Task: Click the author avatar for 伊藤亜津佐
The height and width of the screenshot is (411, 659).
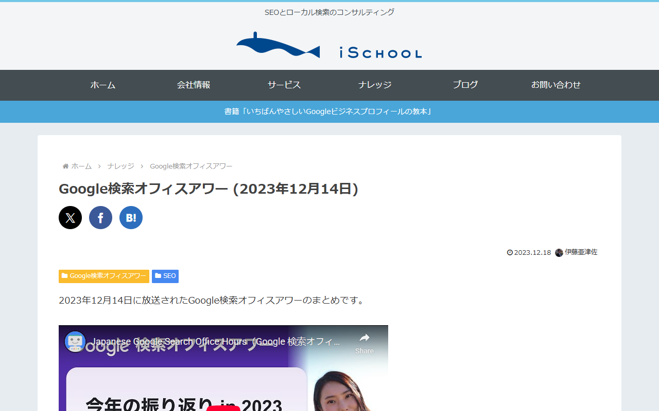Action: click(x=559, y=252)
